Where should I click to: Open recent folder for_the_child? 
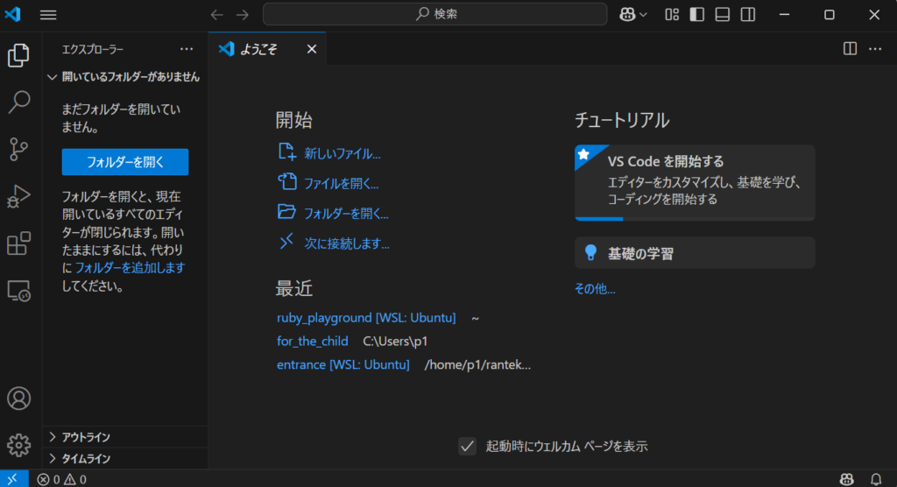313,341
